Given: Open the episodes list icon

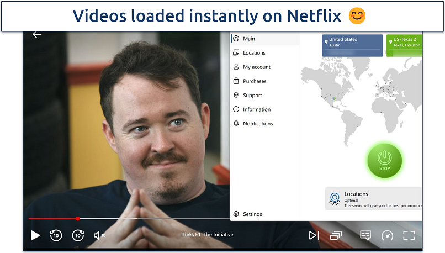Looking at the screenshot, I should point(336,235).
